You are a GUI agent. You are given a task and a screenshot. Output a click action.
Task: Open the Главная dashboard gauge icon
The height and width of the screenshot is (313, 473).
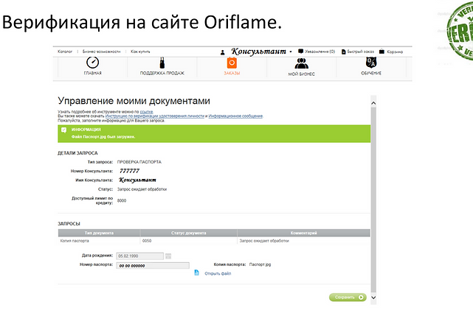(x=92, y=63)
